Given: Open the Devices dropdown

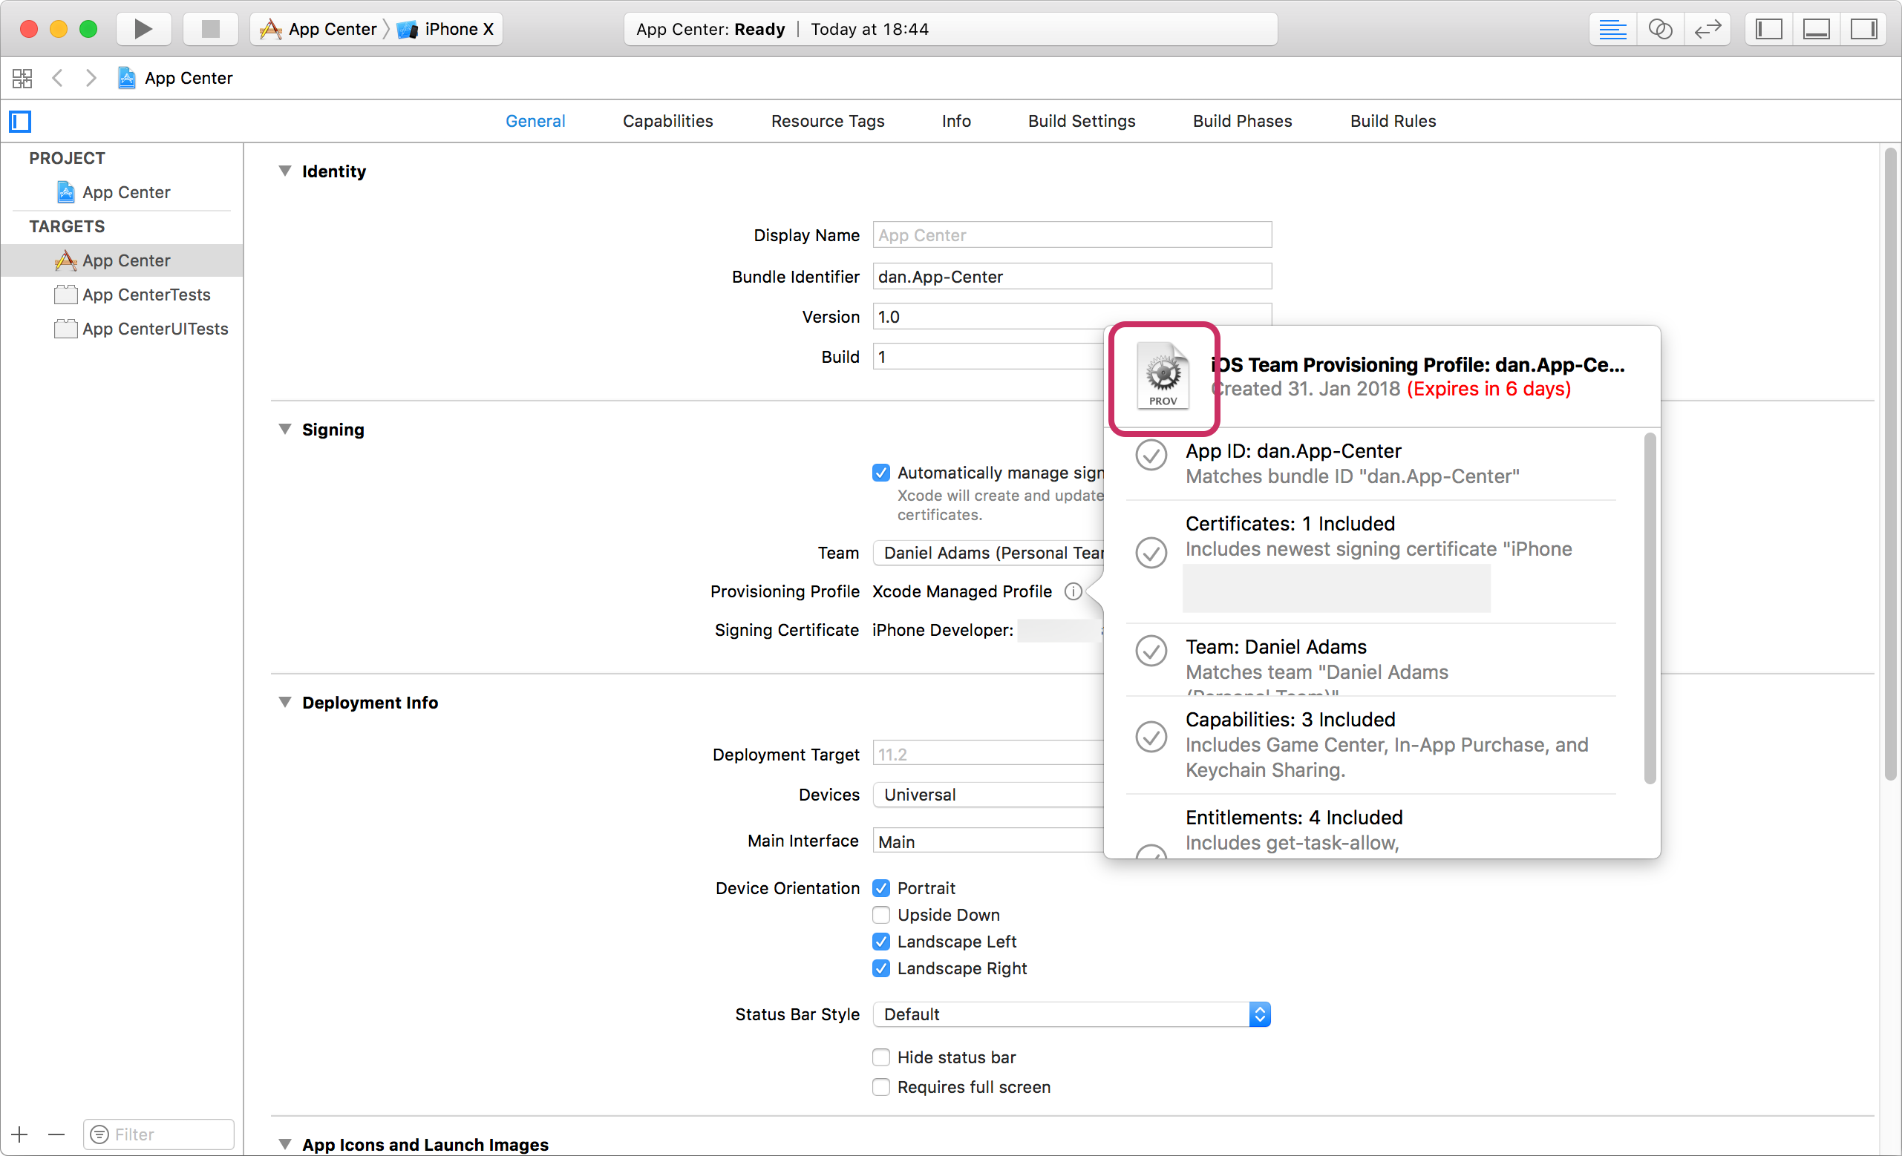Looking at the screenshot, I should (989, 795).
